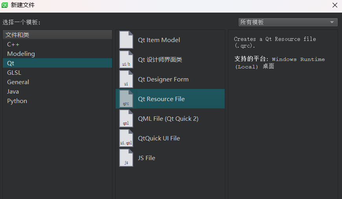The height and width of the screenshot is (199, 342).
Task: Select the Java category
Action: click(x=57, y=91)
